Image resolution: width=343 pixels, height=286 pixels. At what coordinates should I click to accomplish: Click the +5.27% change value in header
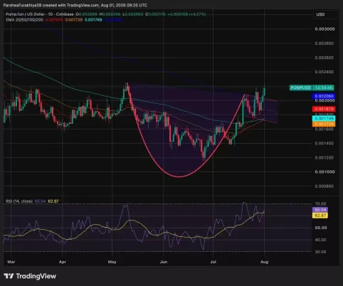[199, 14]
